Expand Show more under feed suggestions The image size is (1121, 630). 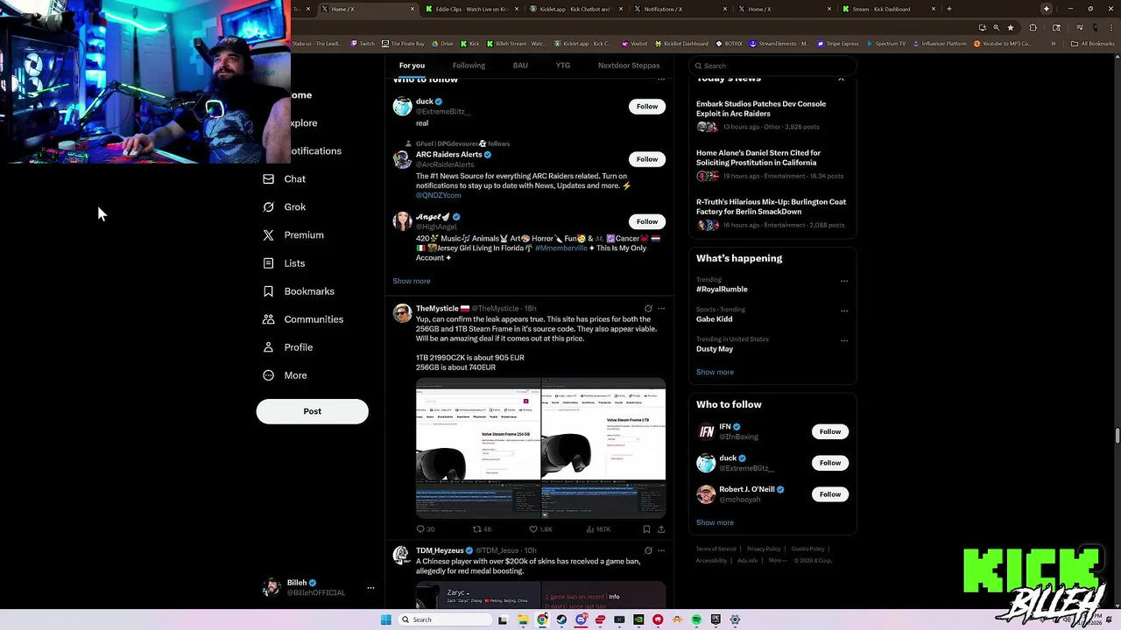(x=412, y=282)
